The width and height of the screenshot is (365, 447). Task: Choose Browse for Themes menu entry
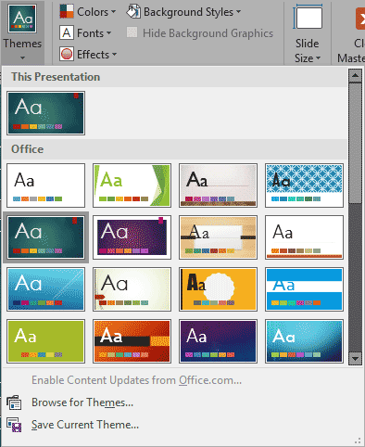coord(82,402)
